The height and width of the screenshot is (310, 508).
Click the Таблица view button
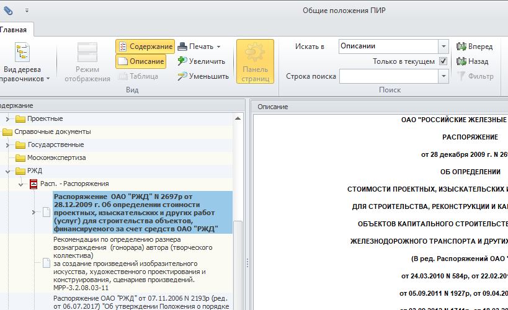click(138, 76)
